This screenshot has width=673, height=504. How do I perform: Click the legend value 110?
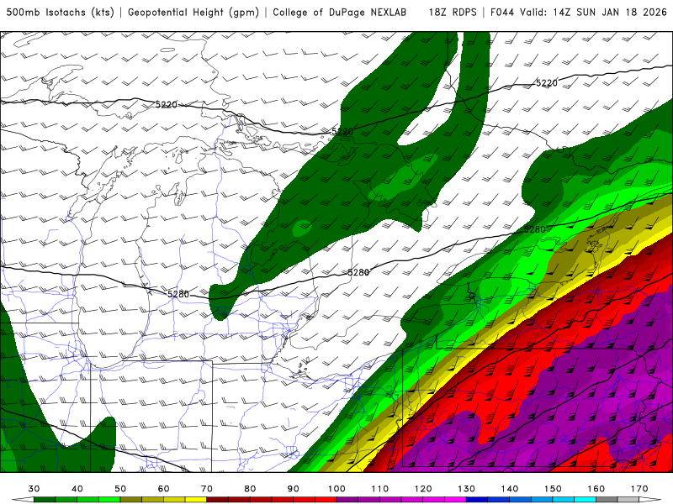coord(380,489)
